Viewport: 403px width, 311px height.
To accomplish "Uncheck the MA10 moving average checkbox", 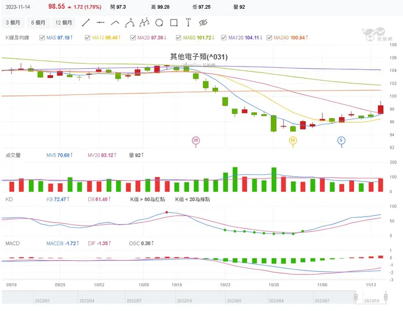I will pyautogui.click(x=87, y=38).
